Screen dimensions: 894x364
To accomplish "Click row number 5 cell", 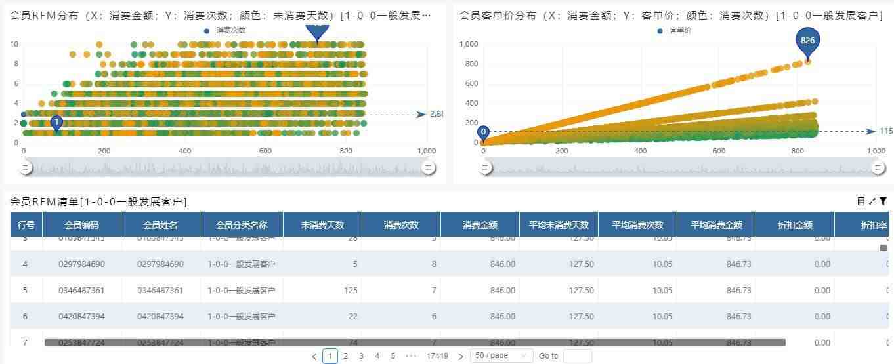I will click(x=26, y=291).
